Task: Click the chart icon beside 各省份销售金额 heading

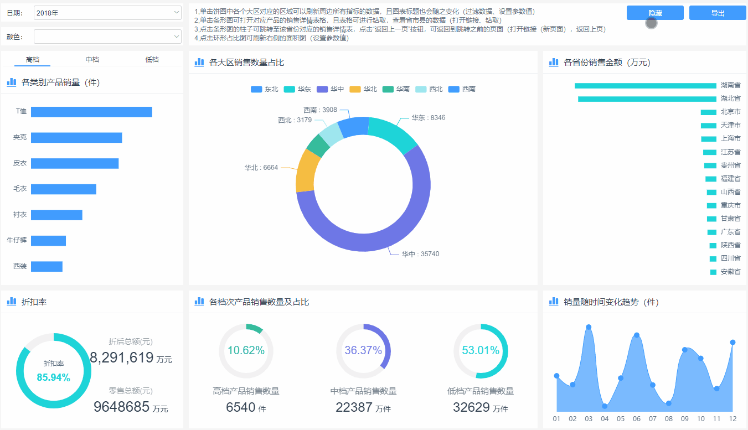Action: click(553, 62)
